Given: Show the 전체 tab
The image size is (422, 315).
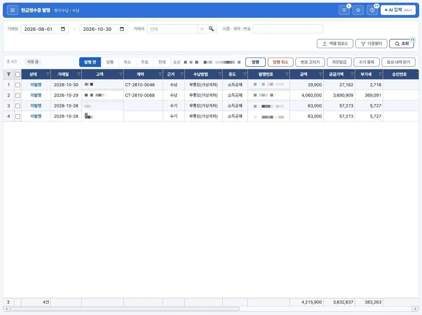Looking at the screenshot, I should pos(162,62).
